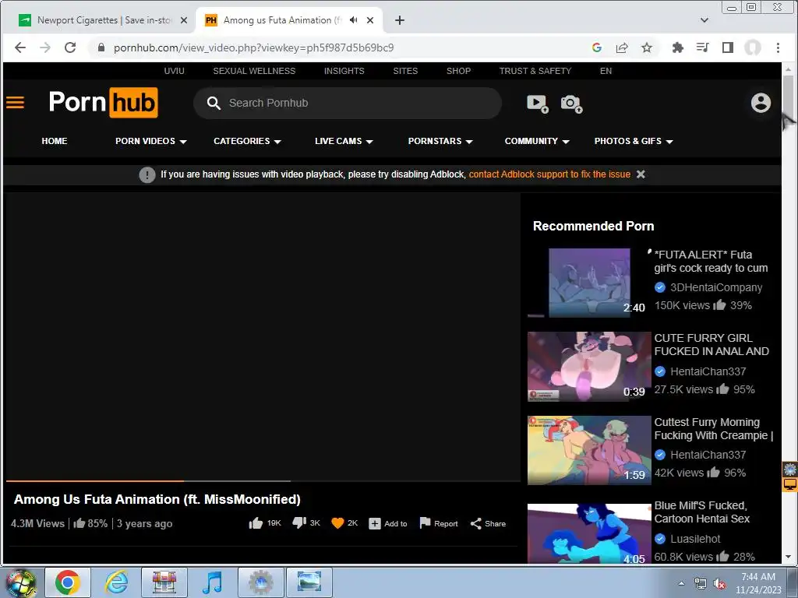Image resolution: width=798 pixels, height=598 pixels.
Task: Open the Chrome profile avatar
Action: (x=753, y=47)
